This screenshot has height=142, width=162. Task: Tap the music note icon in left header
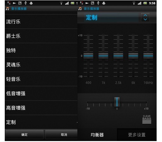point(7,9)
